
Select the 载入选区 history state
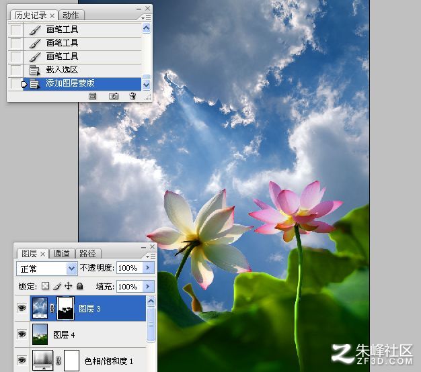82,71
